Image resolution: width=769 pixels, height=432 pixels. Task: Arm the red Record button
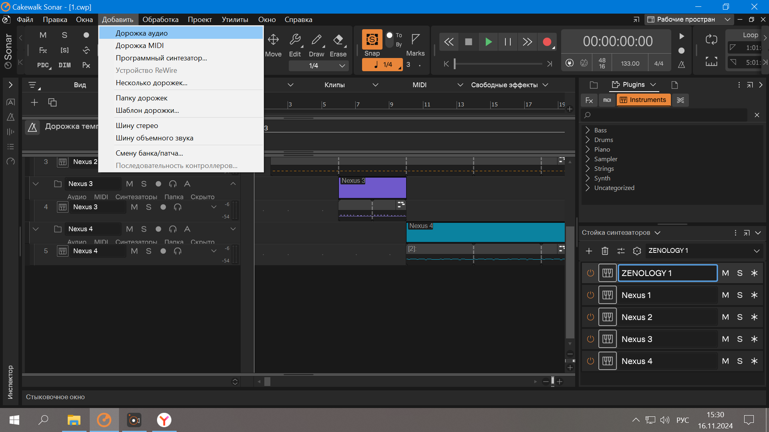[x=547, y=42]
